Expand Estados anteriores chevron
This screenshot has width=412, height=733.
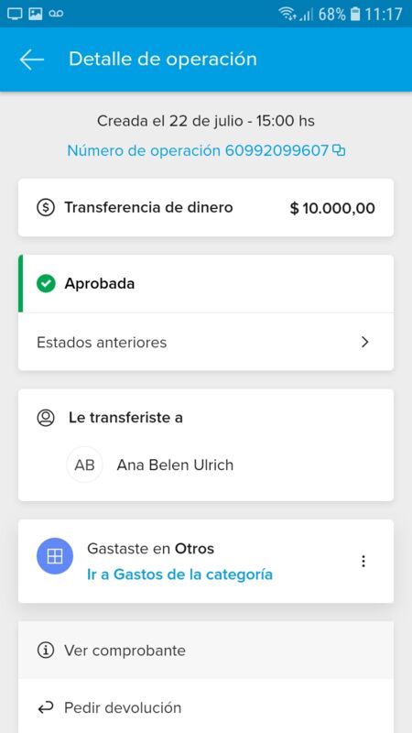tap(364, 342)
